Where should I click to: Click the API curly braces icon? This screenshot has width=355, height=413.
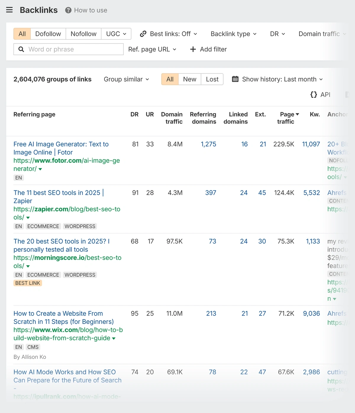click(314, 94)
